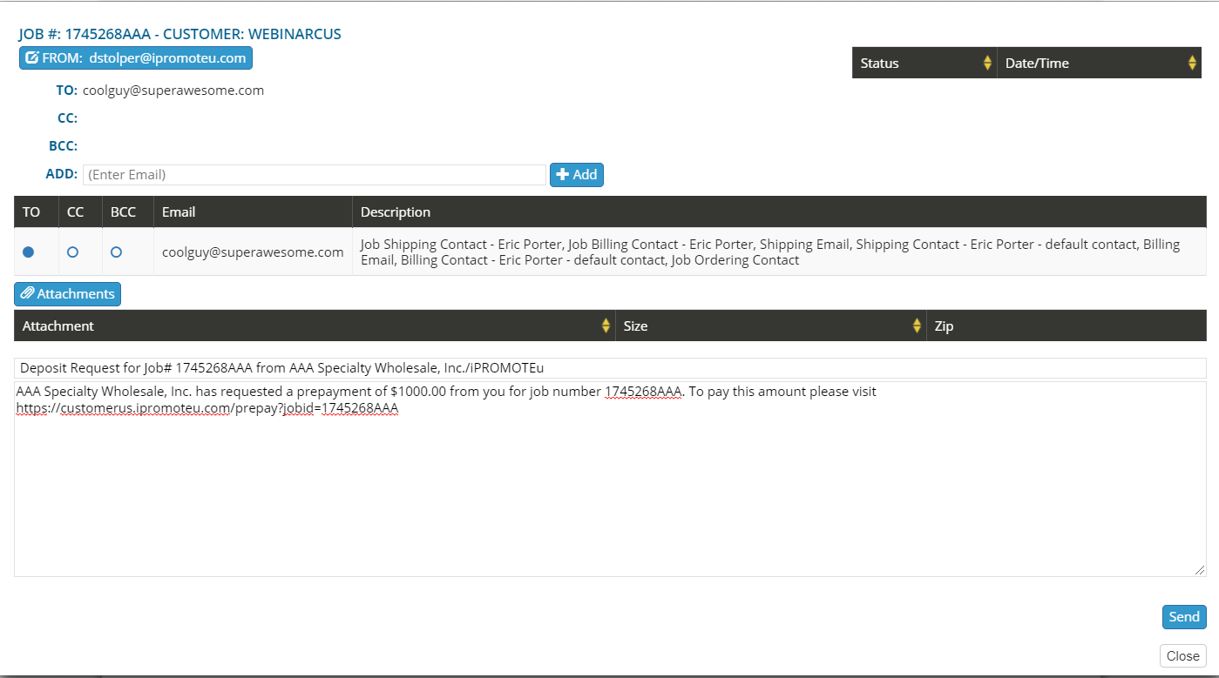Viewport: 1219px width, 678px height.
Task: Select the TO radio for coolguy@superawesome.com
Action: click(x=28, y=252)
